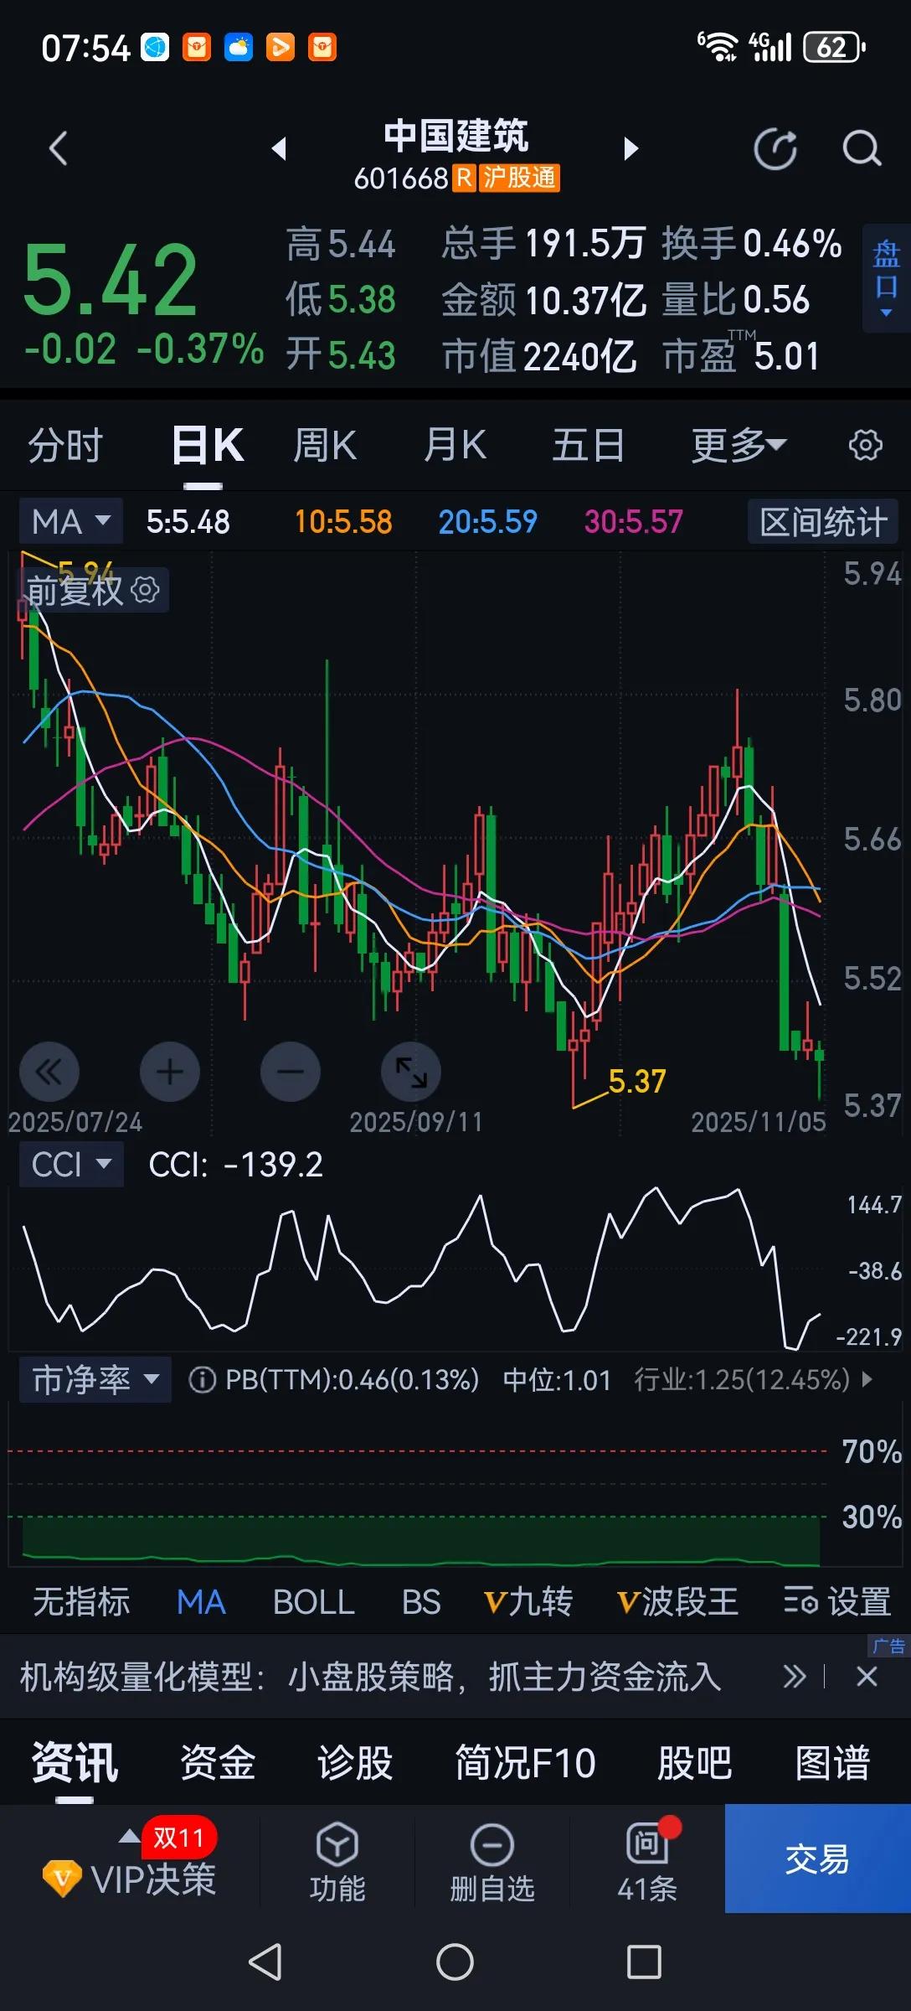Switch to 月K chart tab

455,445
